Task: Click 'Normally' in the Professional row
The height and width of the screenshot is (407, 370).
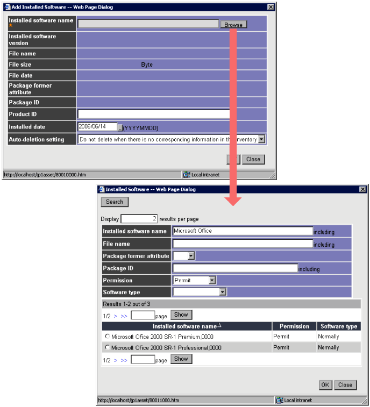Action: pyautogui.click(x=329, y=347)
